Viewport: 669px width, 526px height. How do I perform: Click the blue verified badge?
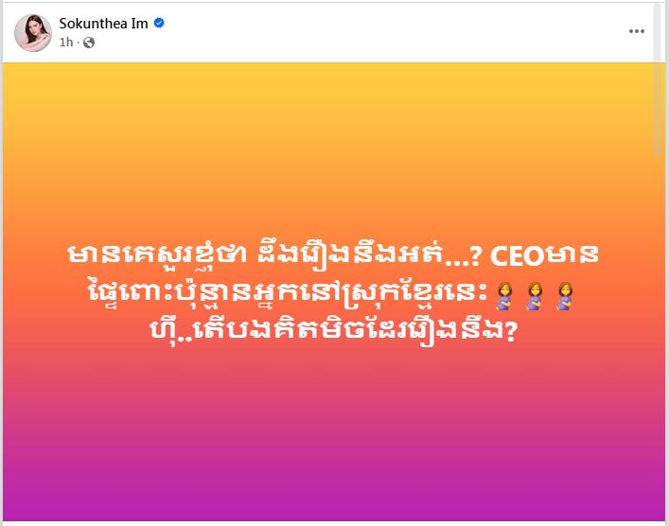coord(159,23)
